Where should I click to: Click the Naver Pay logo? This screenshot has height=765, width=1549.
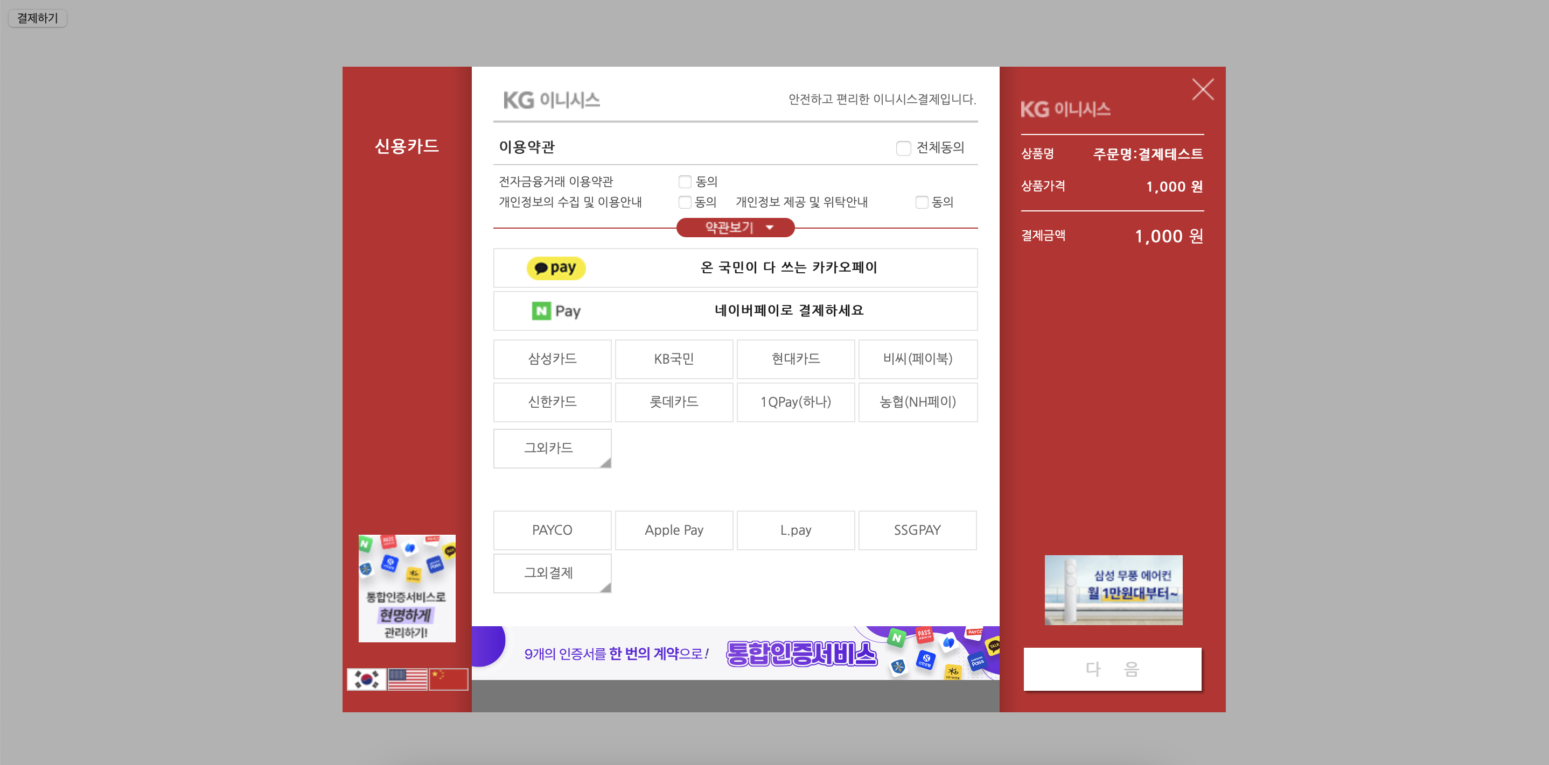[556, 311]
